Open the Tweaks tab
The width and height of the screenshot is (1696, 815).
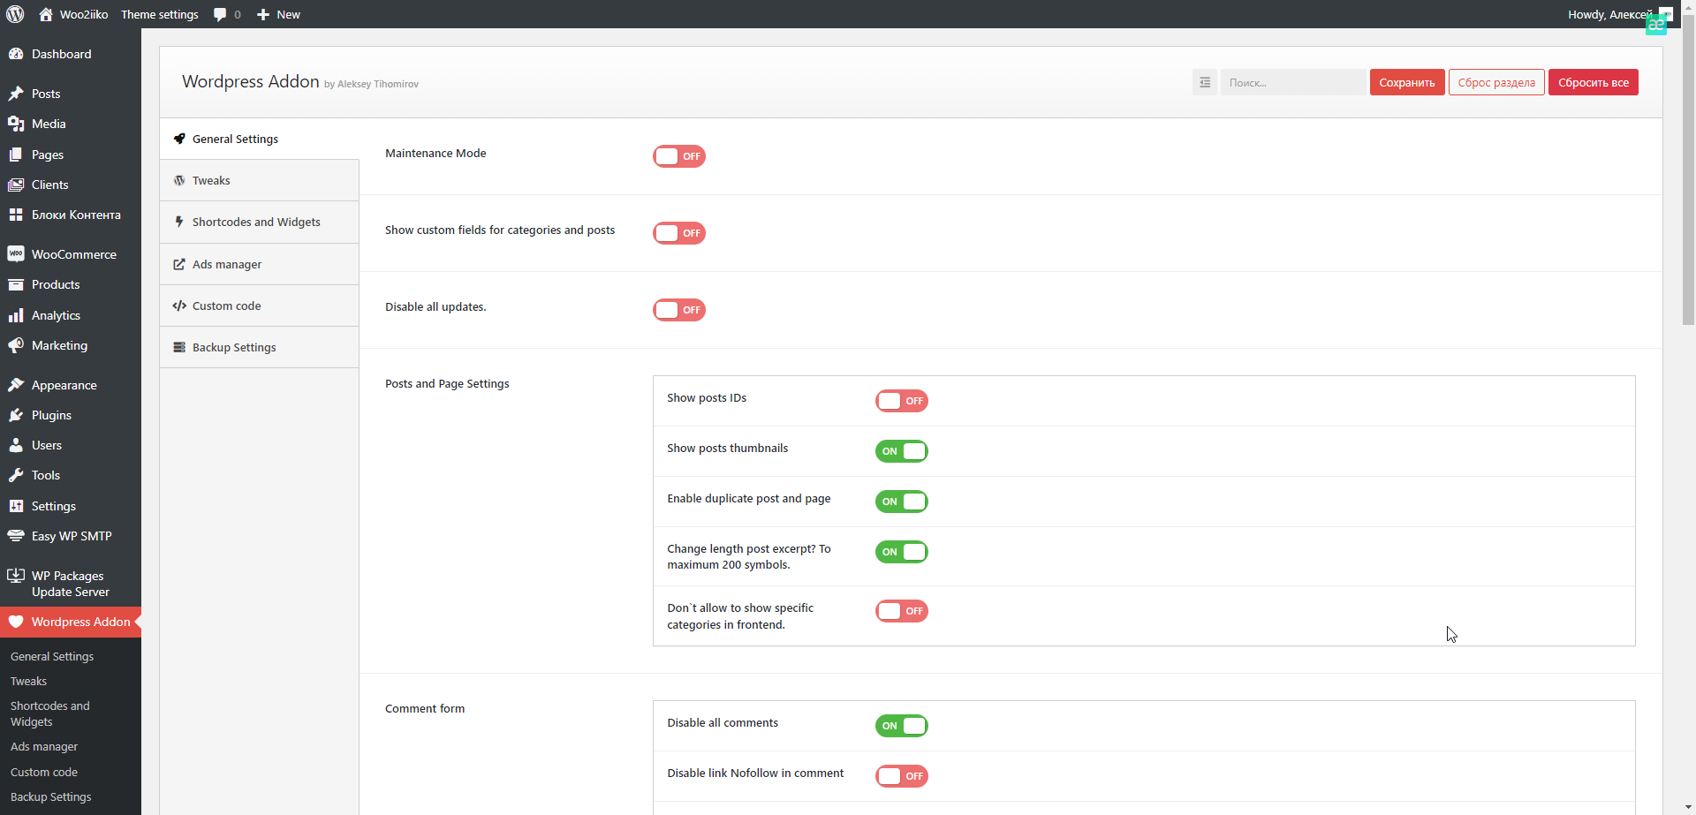click(x=260, y=180)
